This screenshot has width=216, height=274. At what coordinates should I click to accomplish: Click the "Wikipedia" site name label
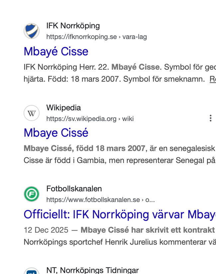point(63,108)
